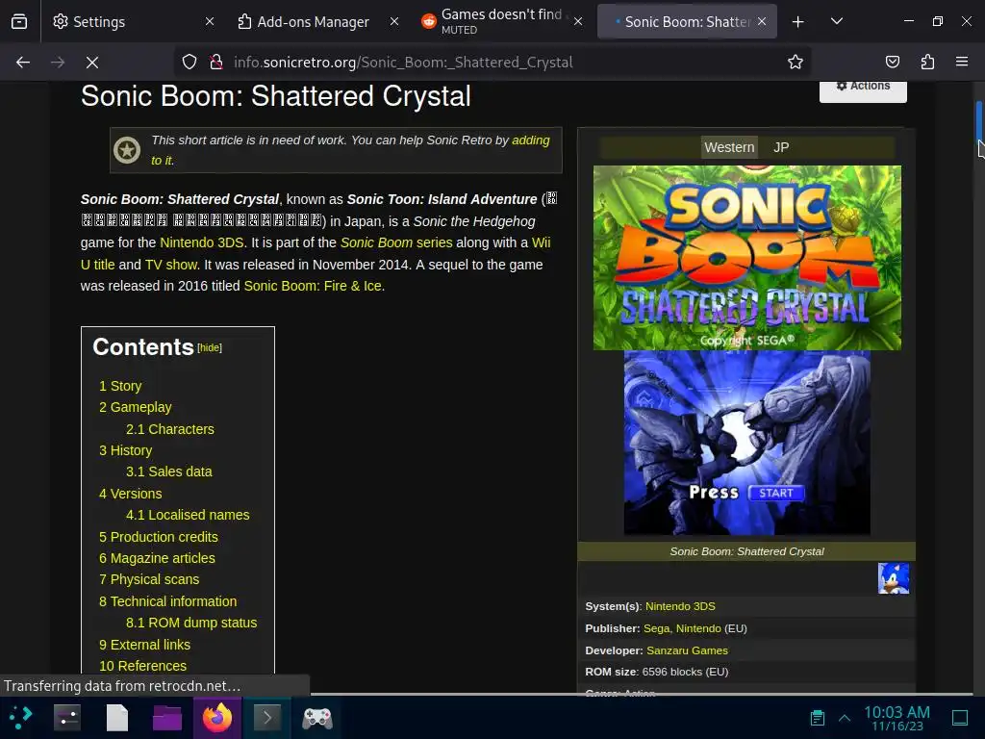Jump to section 8.1 ROM dump status
The width and height of the screenshot is (985, 739).
(191, 624)
